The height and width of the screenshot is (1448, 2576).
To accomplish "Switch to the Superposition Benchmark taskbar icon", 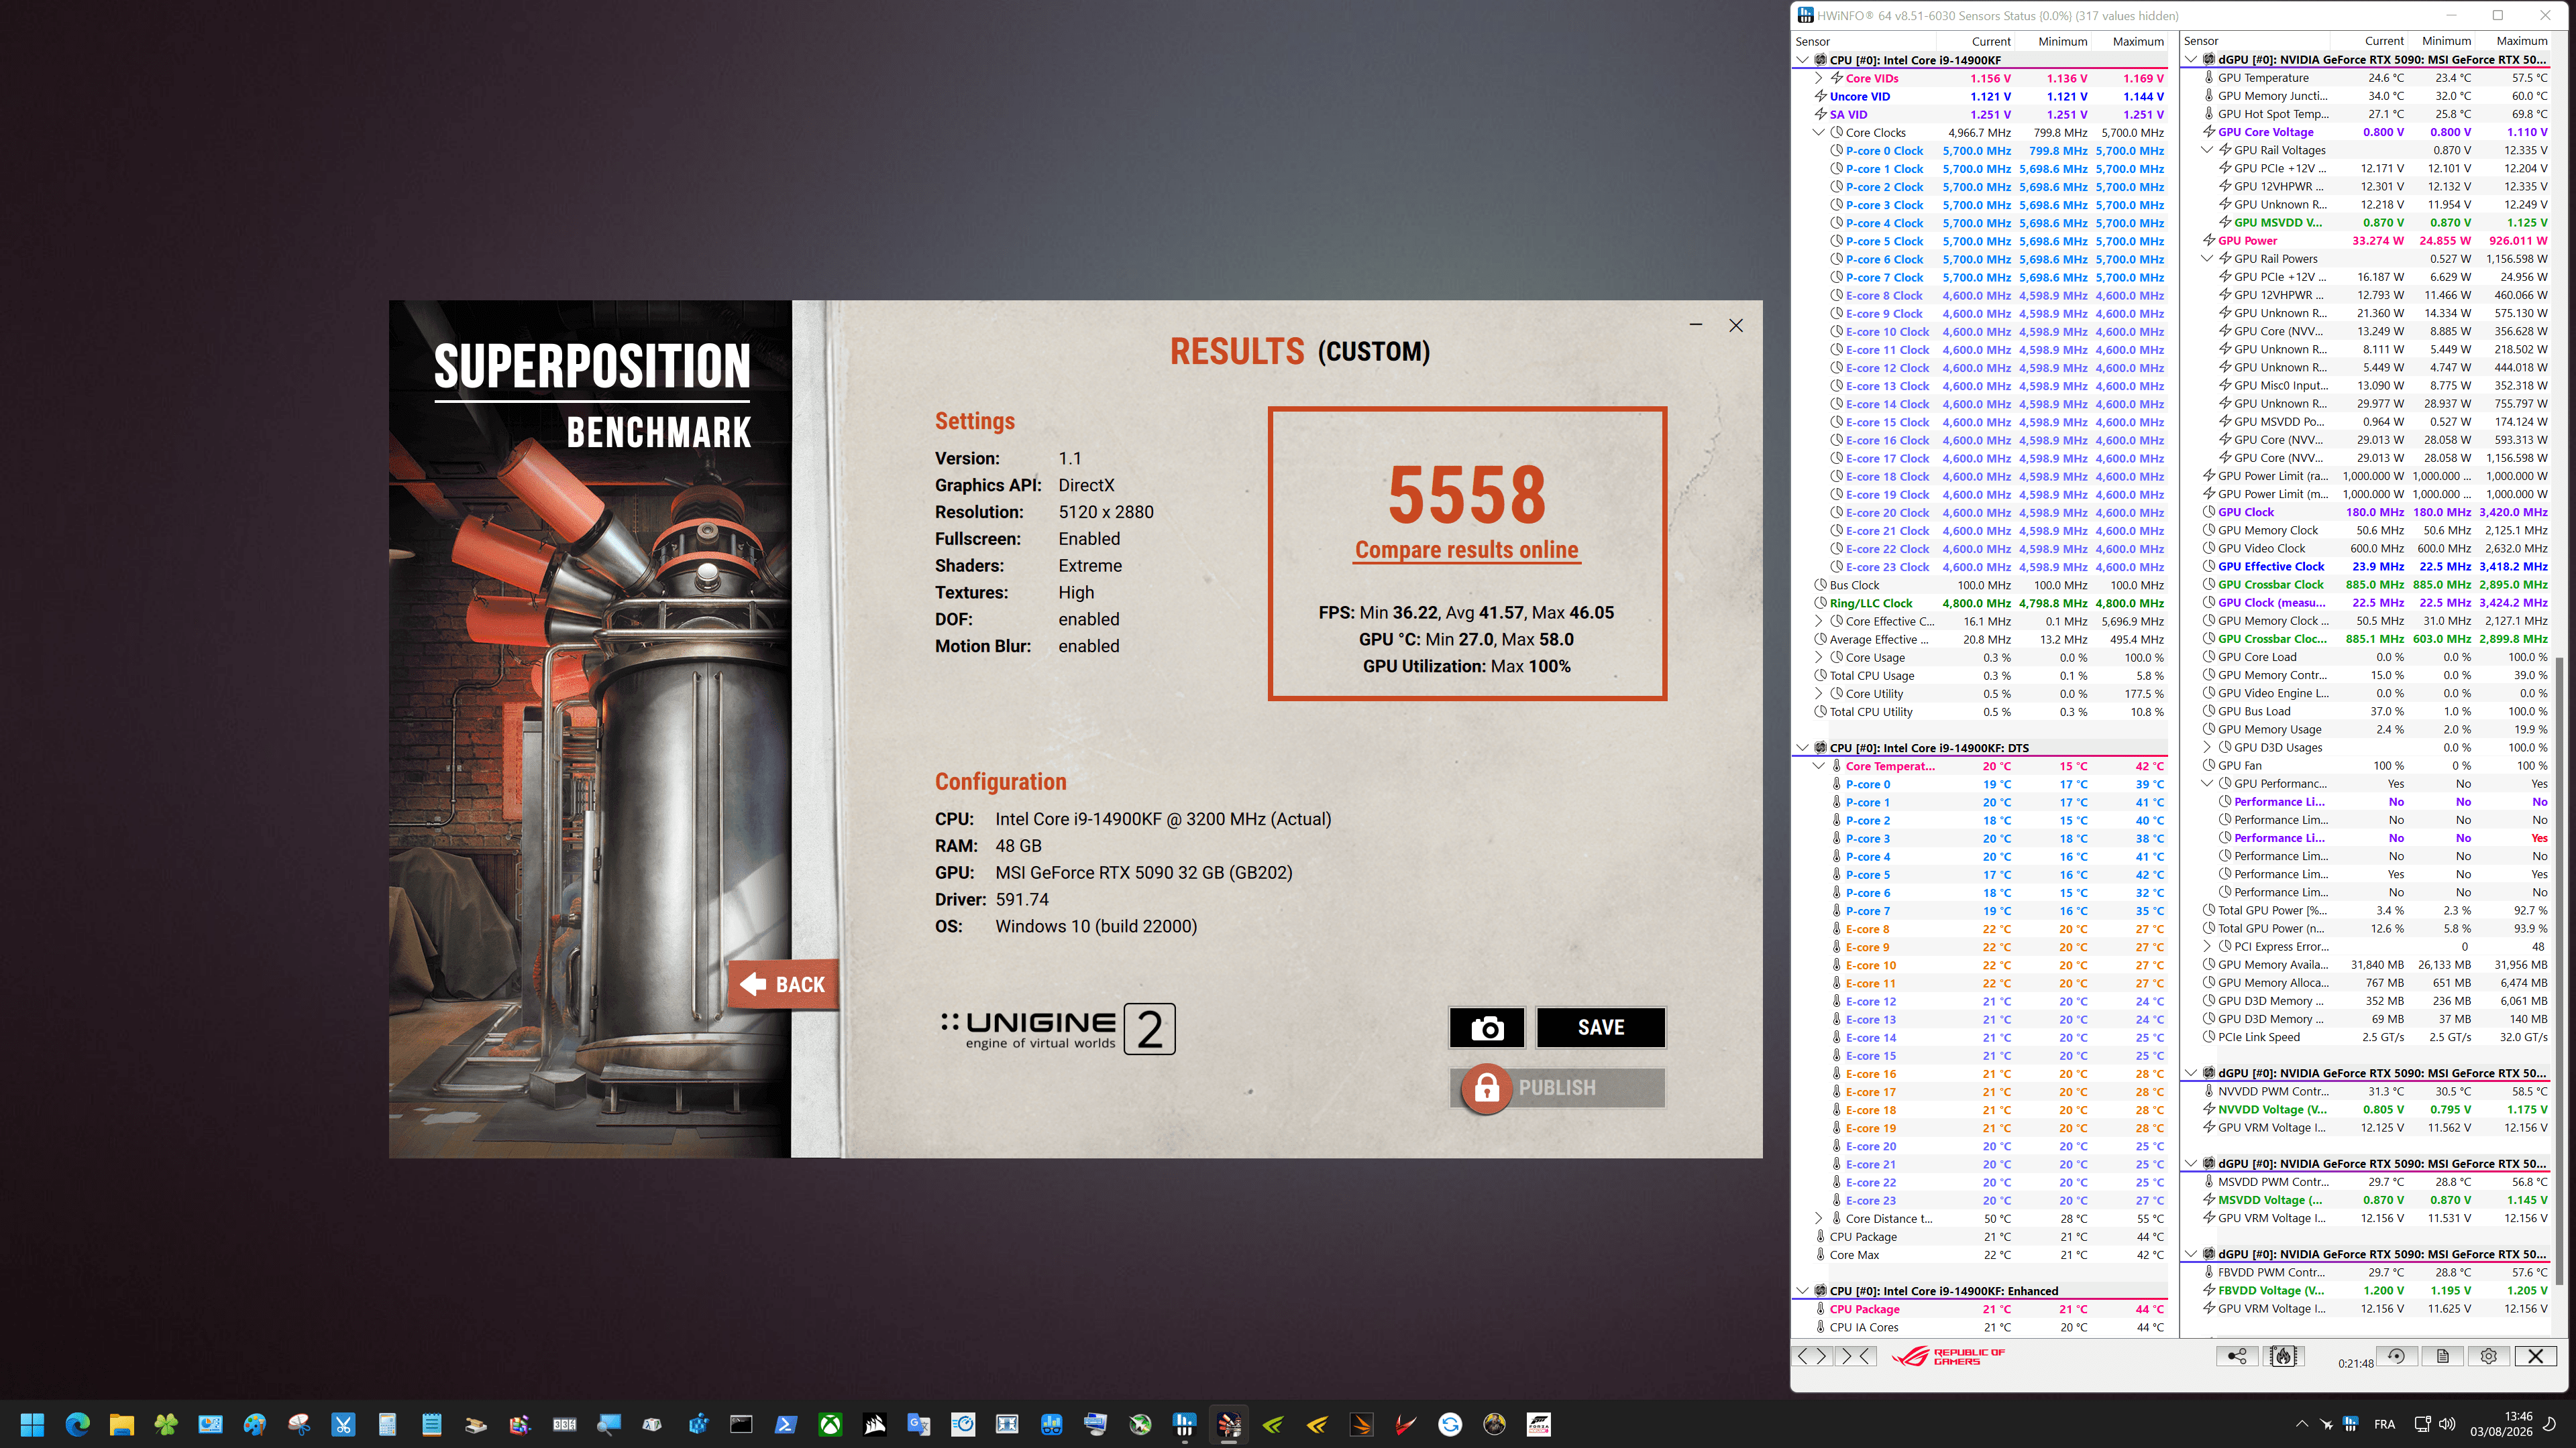I will click(1229, 1424).
